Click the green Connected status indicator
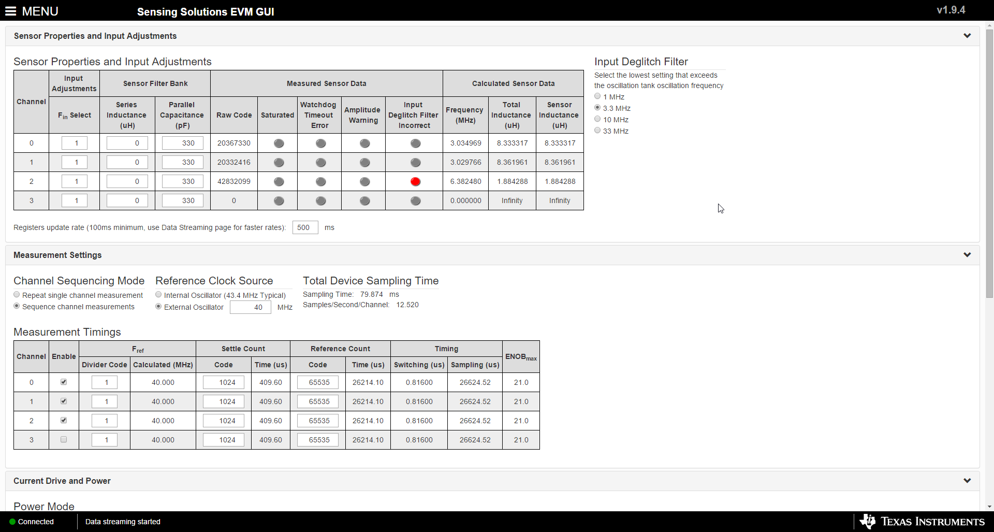This screenshot has height=532, width=994. click(12, 522)
